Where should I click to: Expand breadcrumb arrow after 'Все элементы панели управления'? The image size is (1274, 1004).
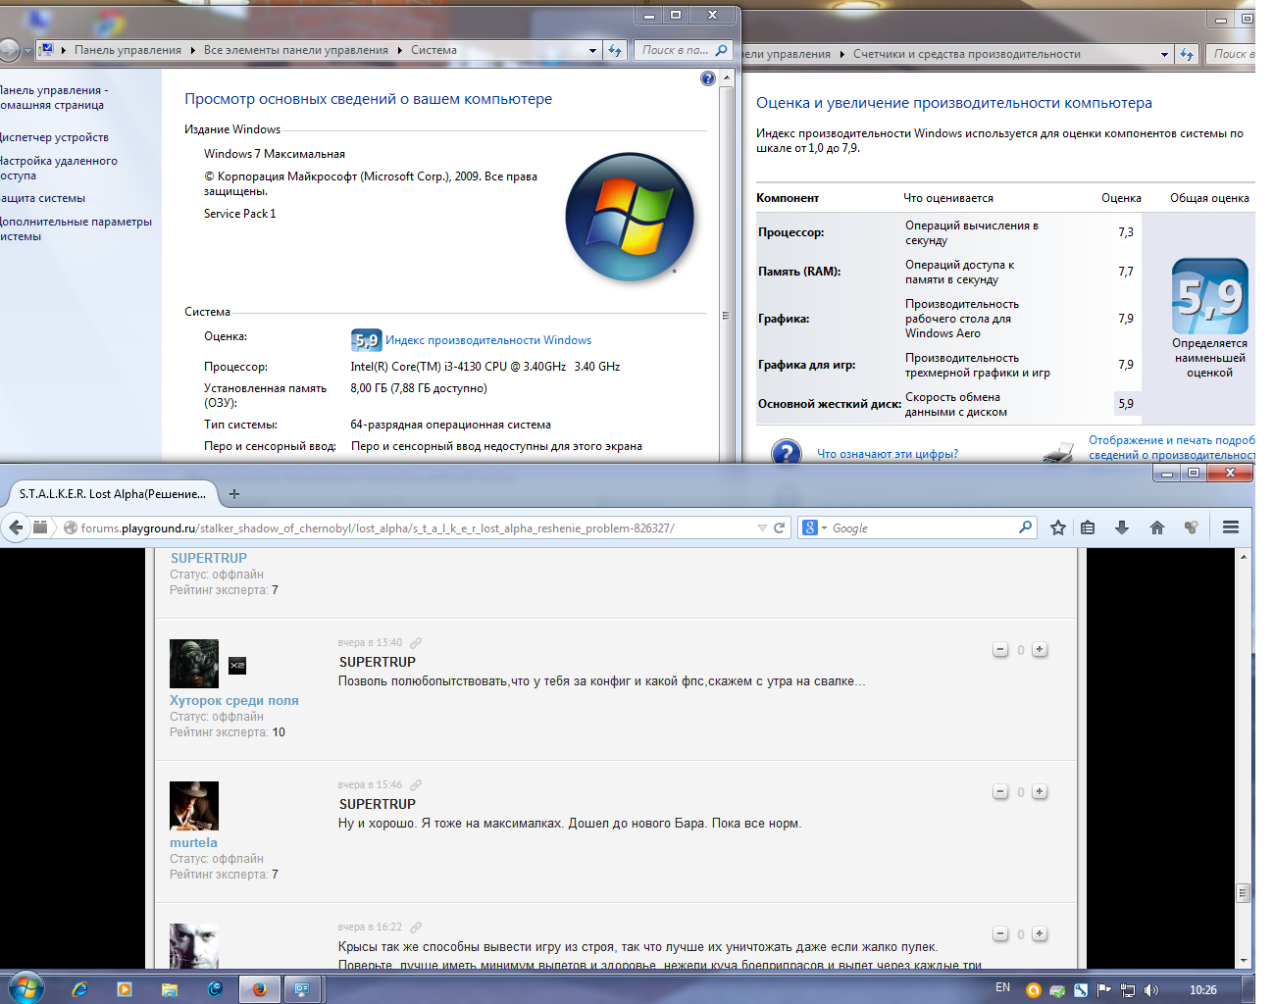399,50
